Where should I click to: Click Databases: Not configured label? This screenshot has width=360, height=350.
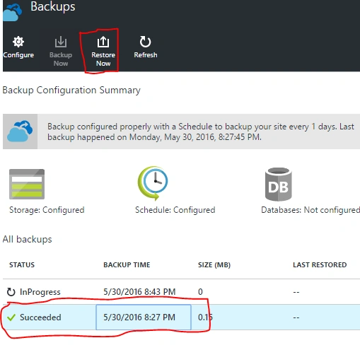click(310, 210)
